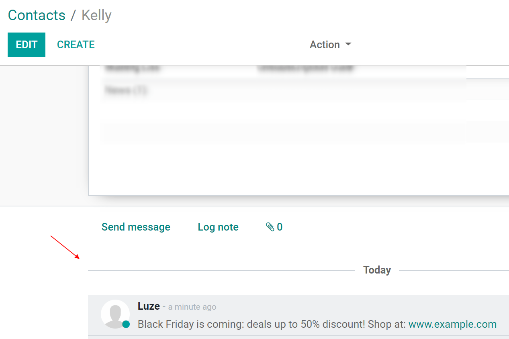Select the blurred News mailing list row
This screenshot has height=339, width=509.
tap(283, 91)
